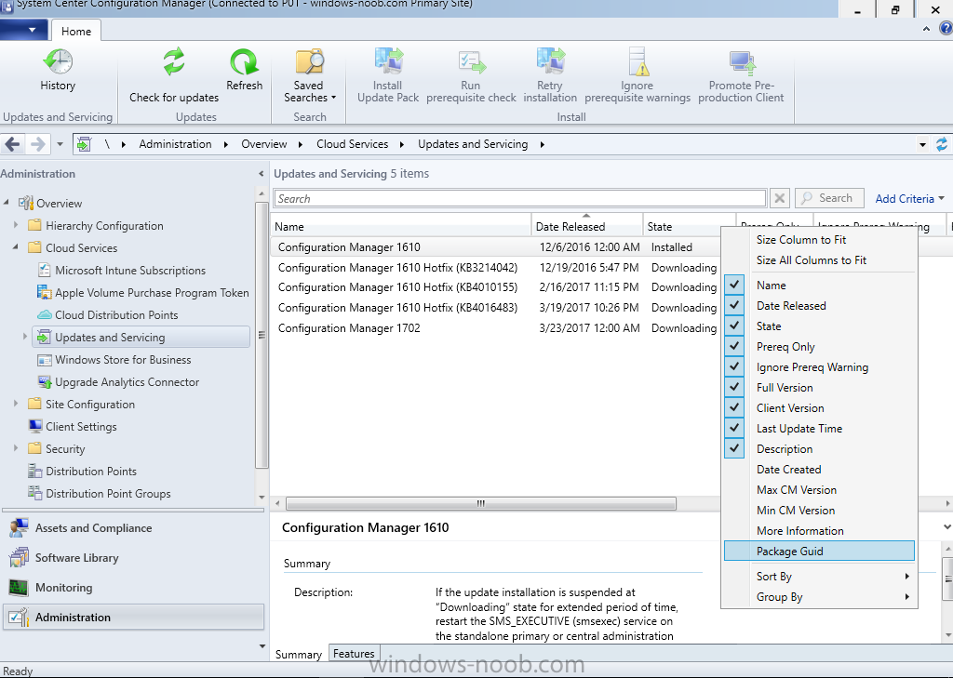Sort by Date Released column header
Image resolution: width=953 pixels, height=678 pixels.
click(x=586, y=226)
